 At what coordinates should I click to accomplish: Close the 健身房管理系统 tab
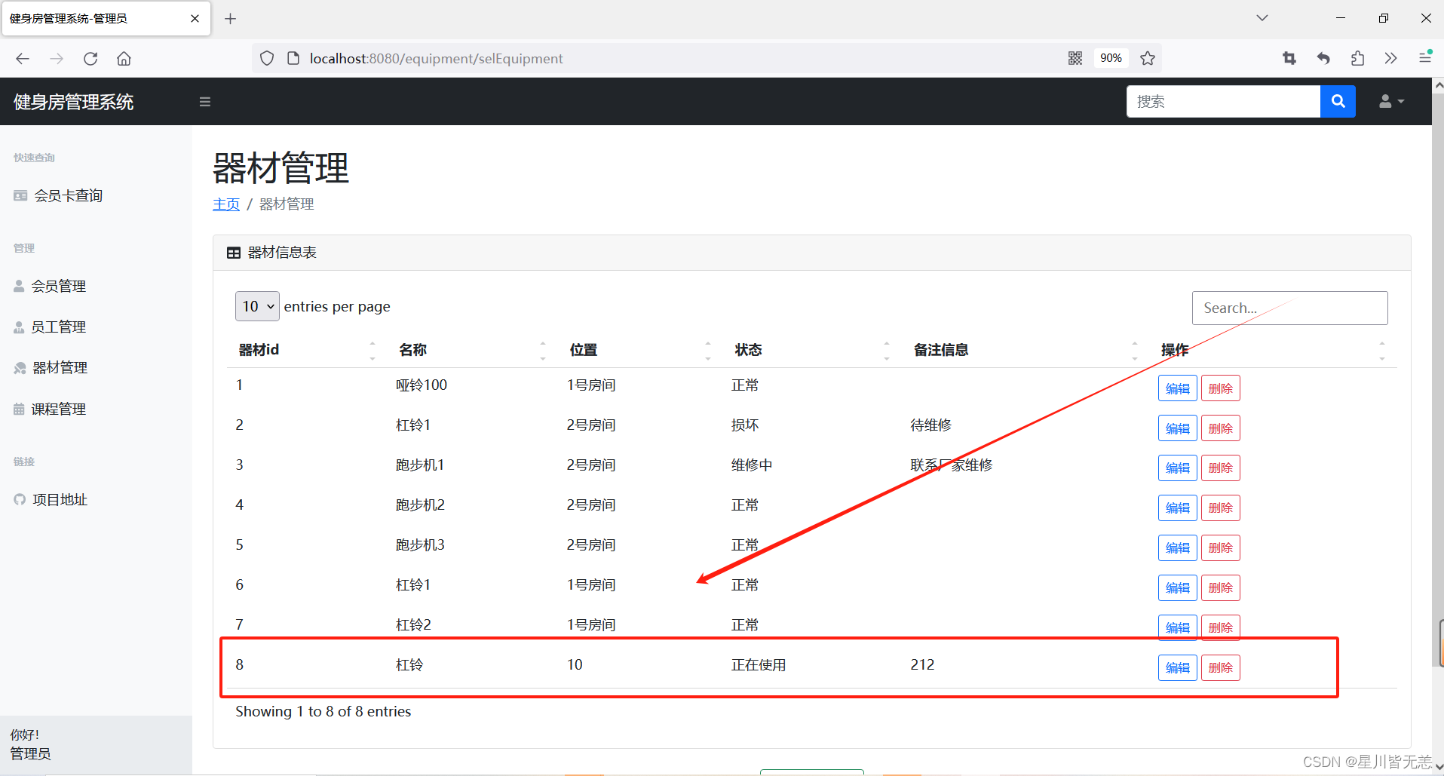(x=195, y=19)
